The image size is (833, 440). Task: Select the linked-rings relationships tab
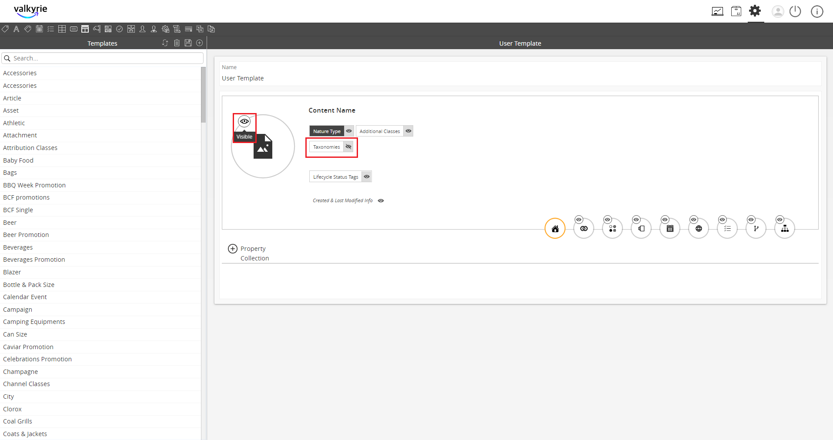click(584, 229)
